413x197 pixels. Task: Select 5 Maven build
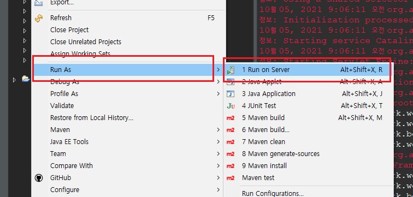pos(308,117)
